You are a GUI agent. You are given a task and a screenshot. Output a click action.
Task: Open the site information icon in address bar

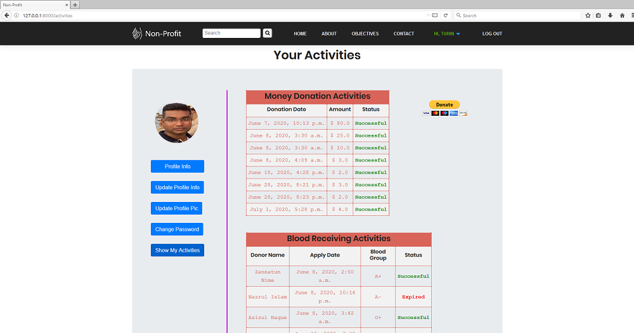click(16, 15)
